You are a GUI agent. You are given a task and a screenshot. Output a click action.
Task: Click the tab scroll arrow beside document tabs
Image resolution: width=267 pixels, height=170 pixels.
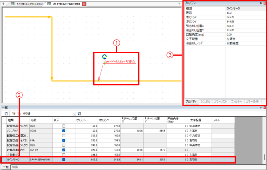pyautogui.click(x=179, y=3)
